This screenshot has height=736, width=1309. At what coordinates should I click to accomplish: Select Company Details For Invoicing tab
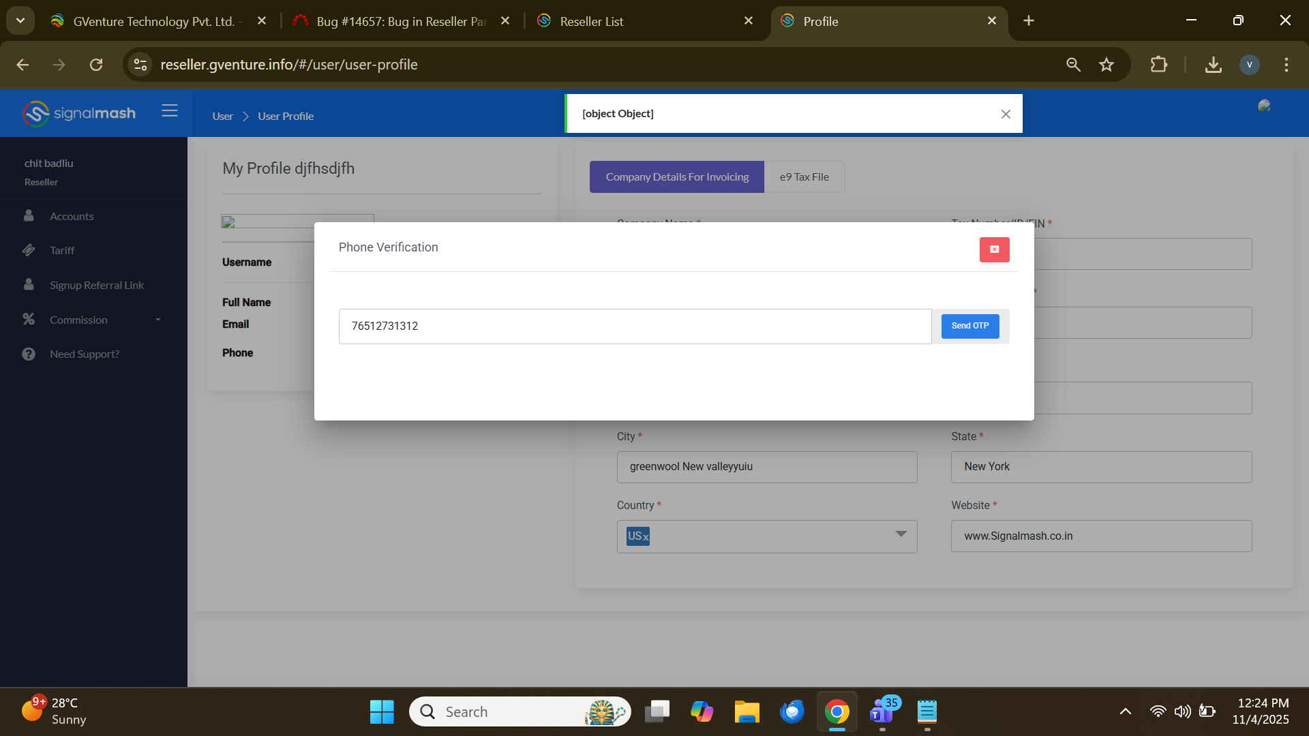pyautogui.click(x=676, y=177)
